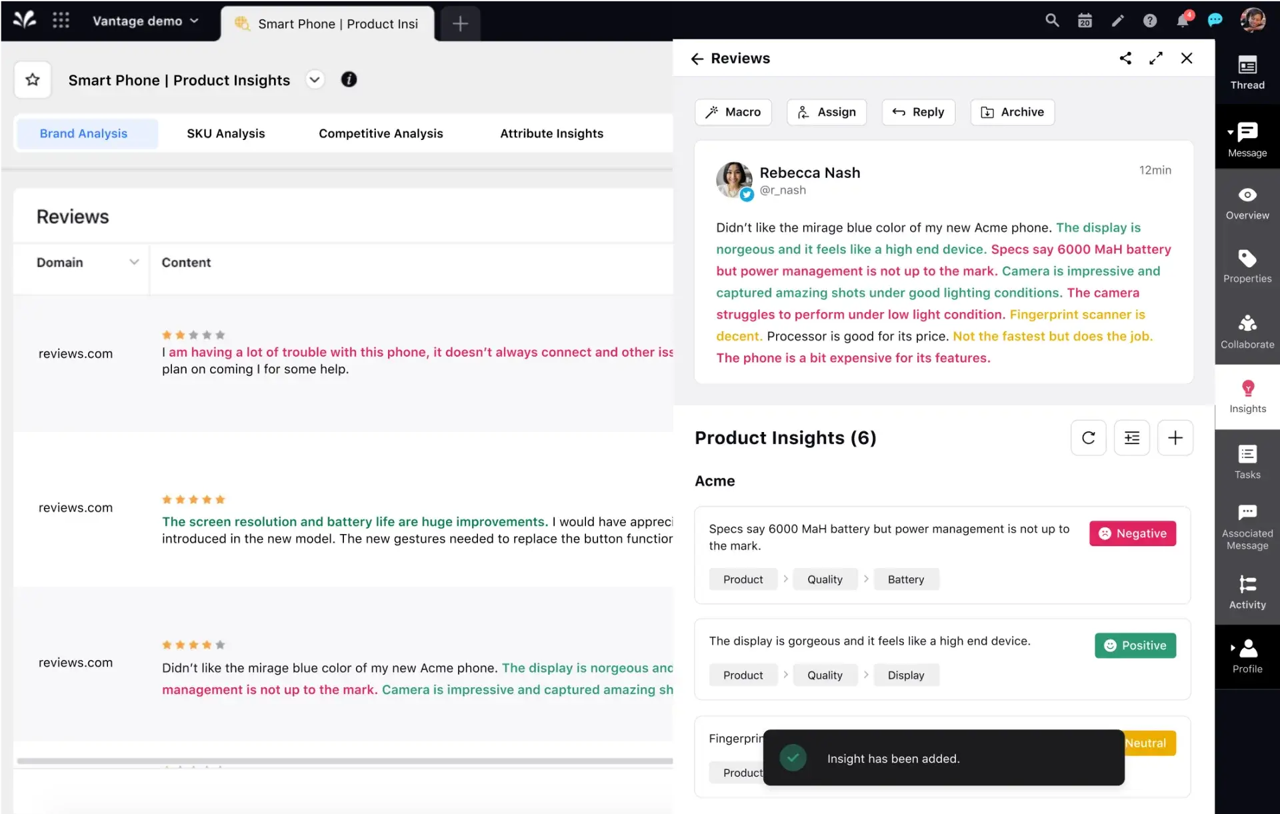
Task: Open the Insights lightbulb sidebar panel
Action: [x=1247, y=397]
